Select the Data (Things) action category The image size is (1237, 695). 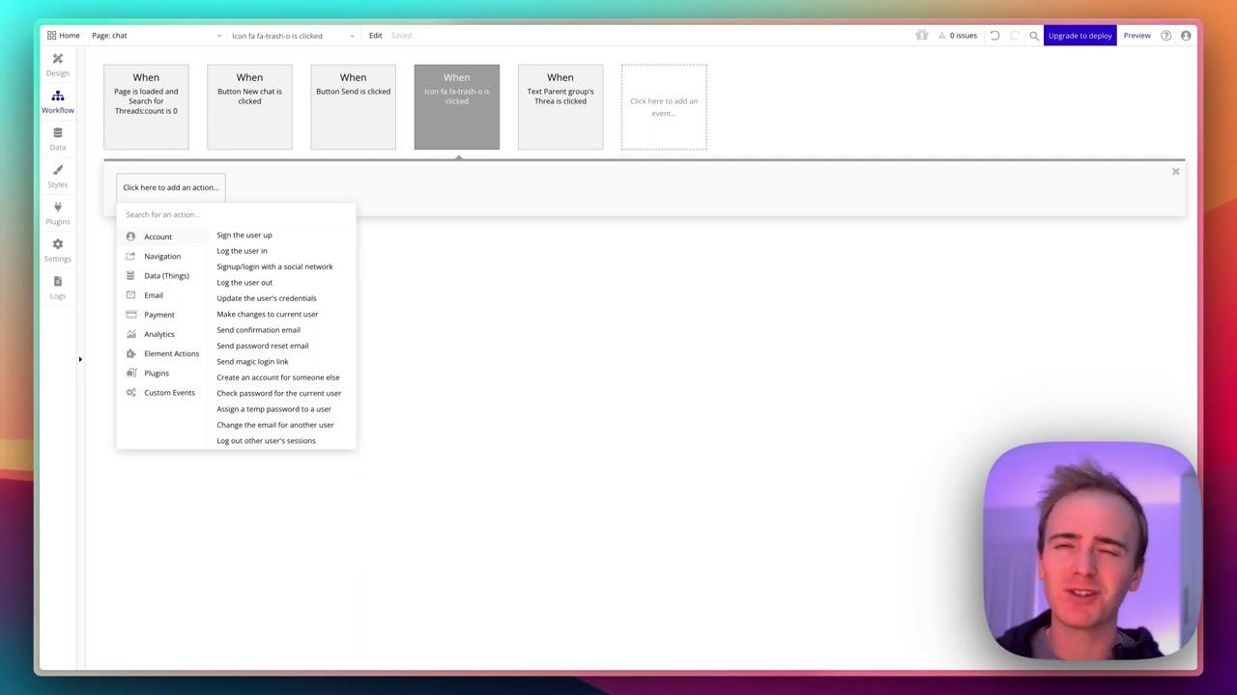click(x=162, y=275)
